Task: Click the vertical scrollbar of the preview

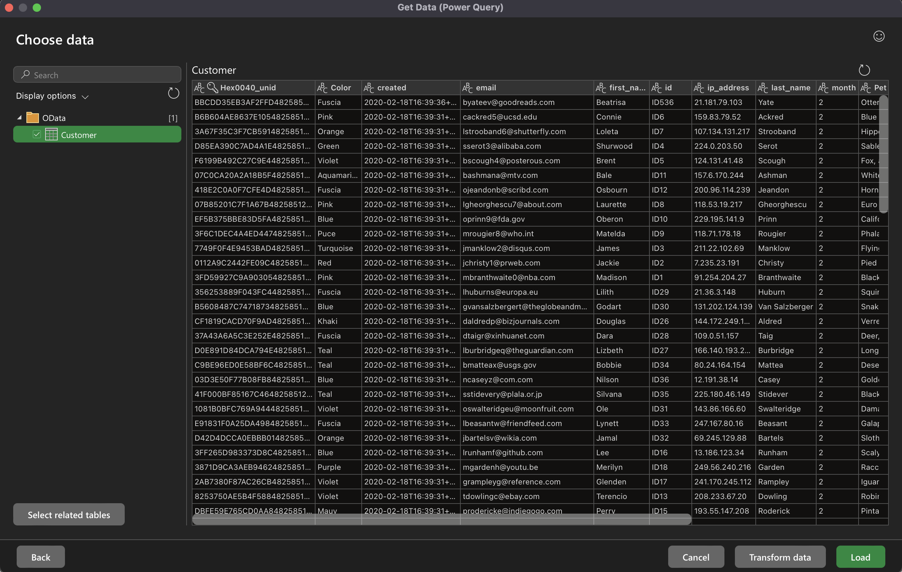Action: pyautogui.click(x=883, y=154)
